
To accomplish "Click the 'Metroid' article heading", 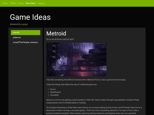I will (56, 34).
